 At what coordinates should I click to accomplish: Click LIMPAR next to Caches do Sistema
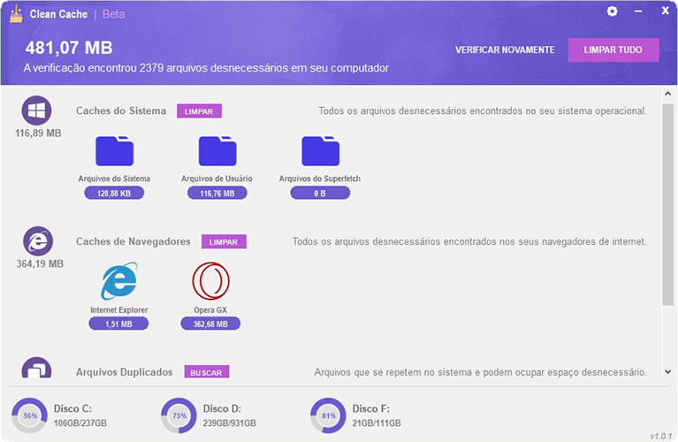199,111
